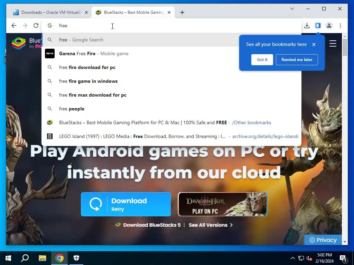Close the Downloads Oracle VM VirtualBox tab
Image resolution: width=354 pixels, height=265 pixels.
click(86, 13)
